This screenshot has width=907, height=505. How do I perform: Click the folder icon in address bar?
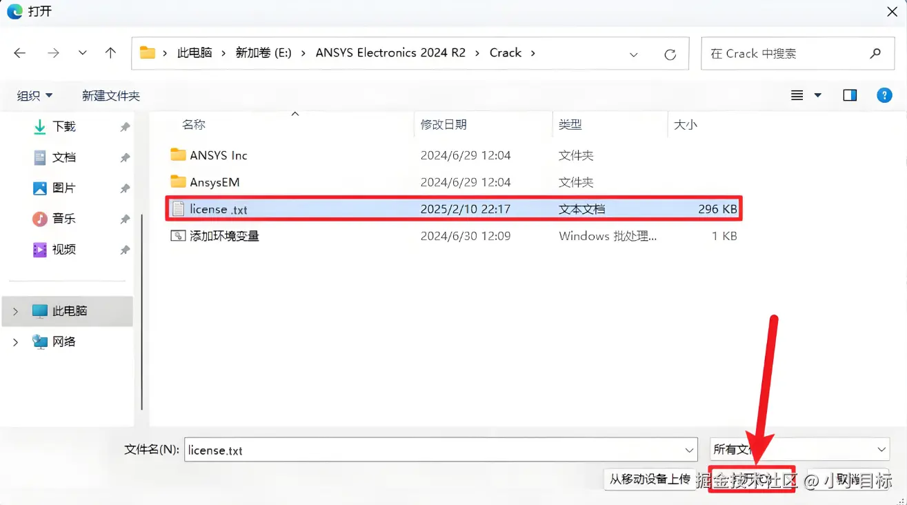147,53
